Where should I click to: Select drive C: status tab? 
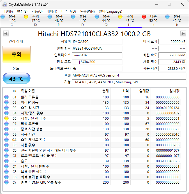point(12,20)
